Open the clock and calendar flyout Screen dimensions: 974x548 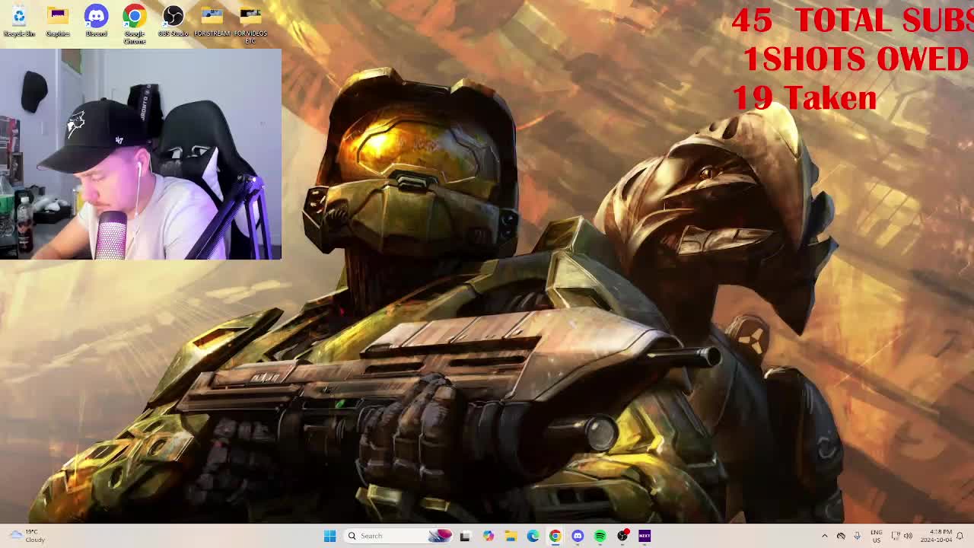pyautogui.click(x=935, y=536)
